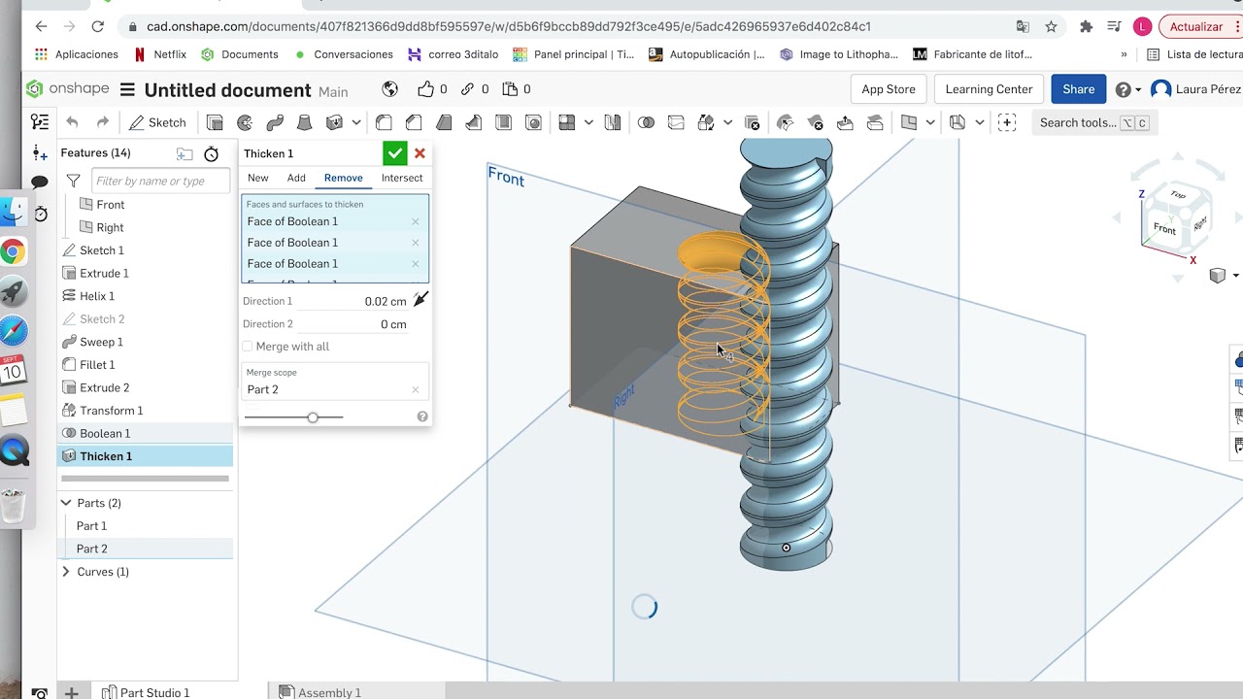The image size is (1243, 699).
Task: Redo the last action
Action: click(x=102, y=122)
